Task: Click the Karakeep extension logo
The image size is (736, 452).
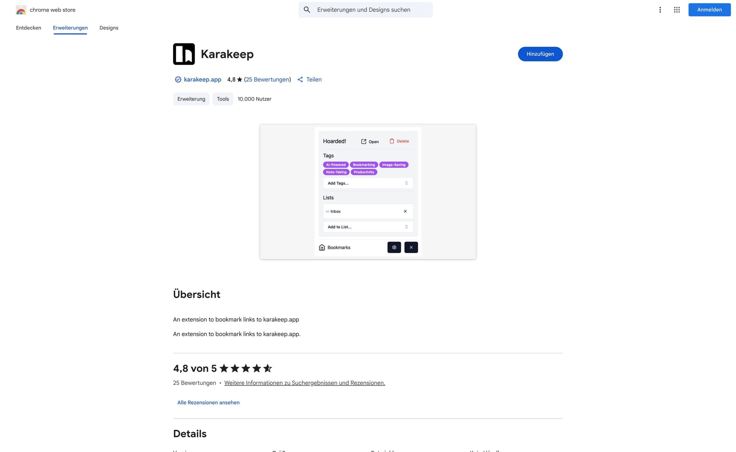Action: pyautogui.click(x=184, y=54)
